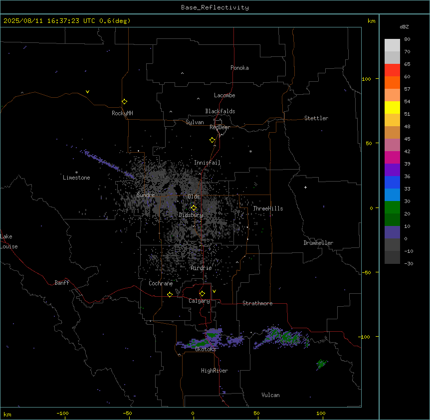Pick the red 60-65 dBZ legend swatch
Viewport: 430px width, 420px height.
click(392, 70)
